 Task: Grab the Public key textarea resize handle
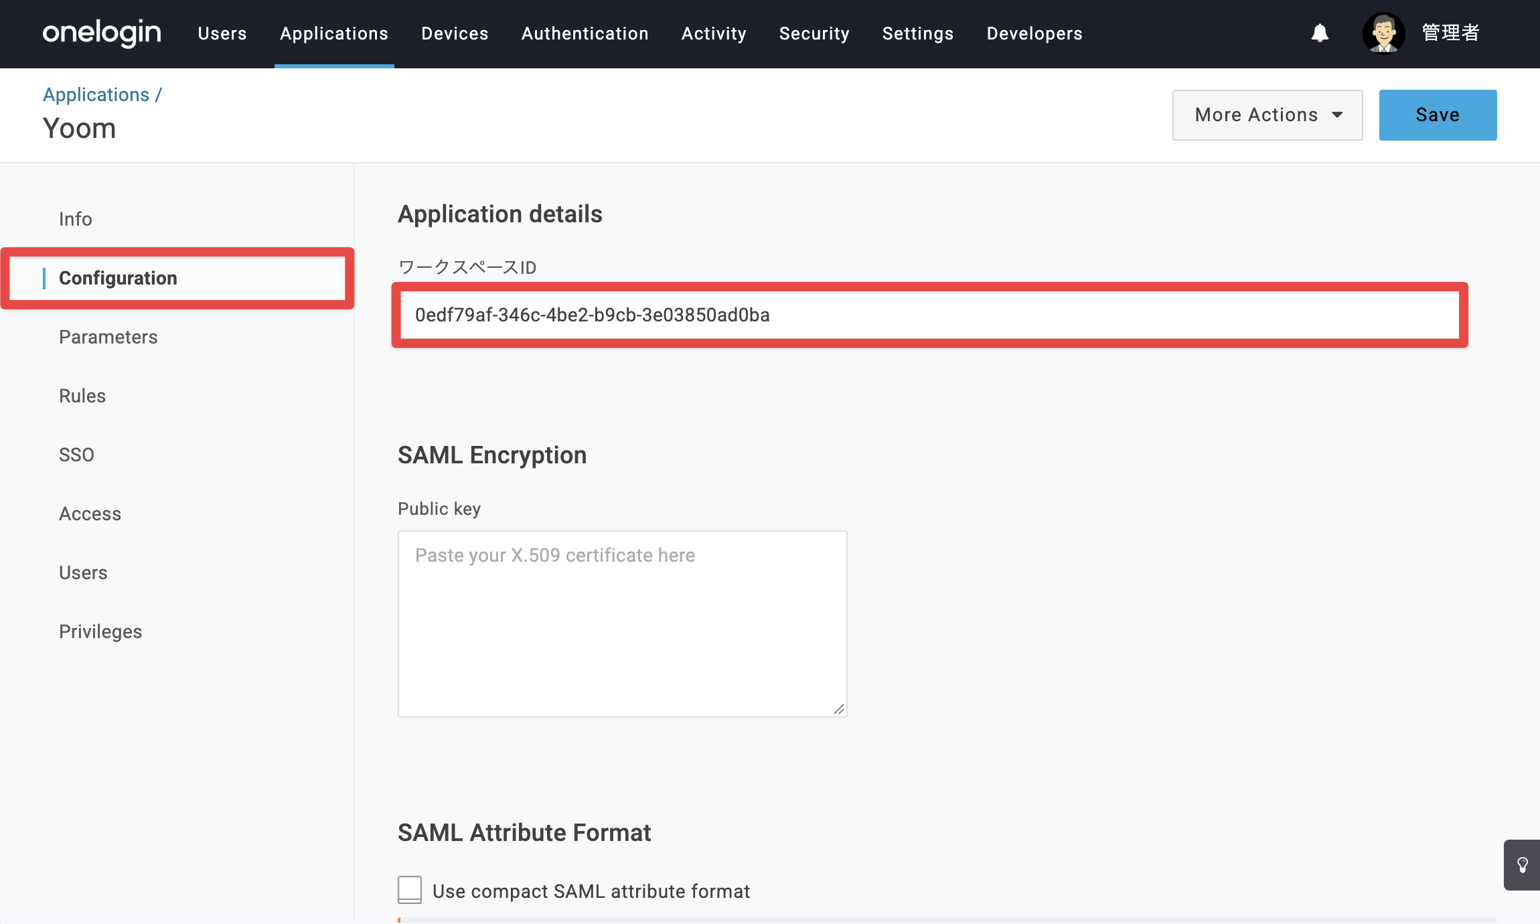(x=839, y=709)
